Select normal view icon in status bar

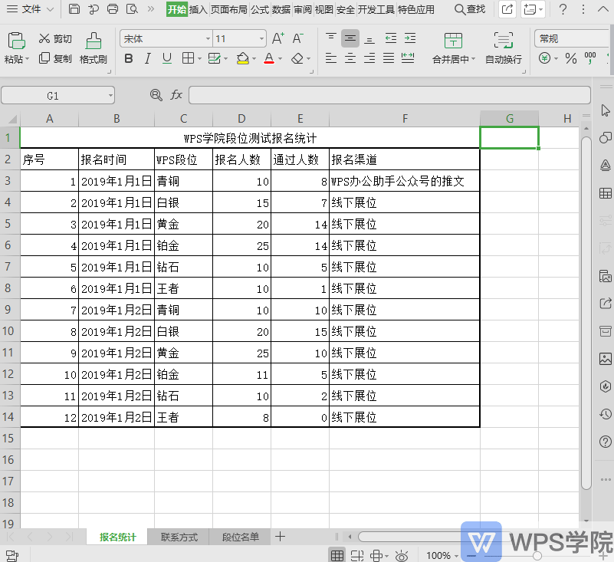tap(337, 555)
